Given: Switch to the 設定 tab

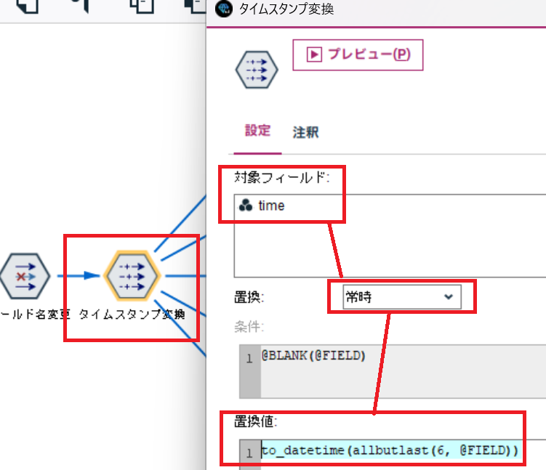Looking at the screenshot, I should point(257,131).
